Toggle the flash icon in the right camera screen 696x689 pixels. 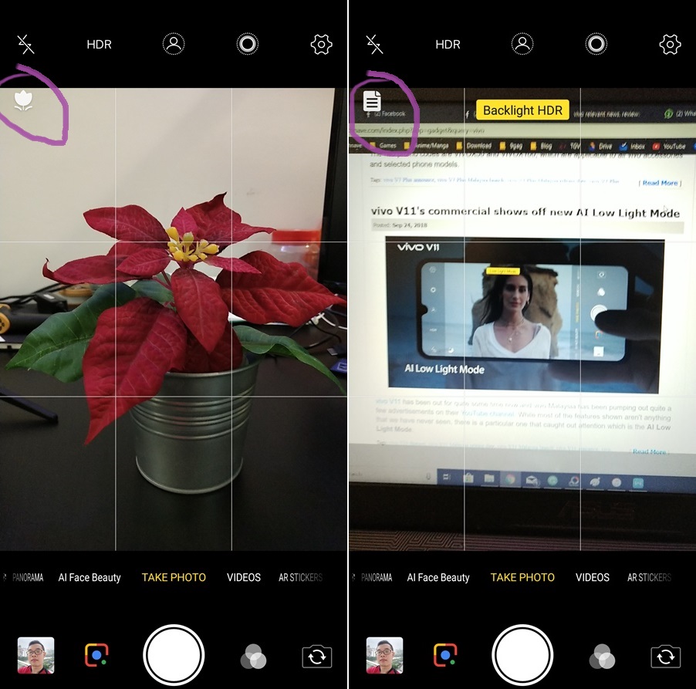(x=375, y=45)
